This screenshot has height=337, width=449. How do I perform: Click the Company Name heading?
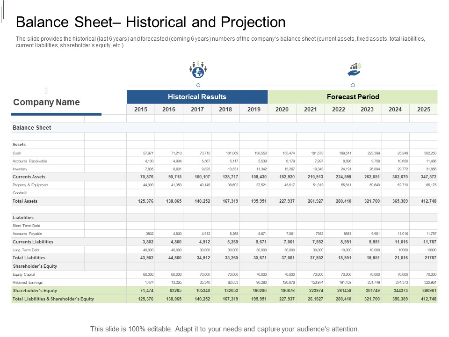coord(46,103)
